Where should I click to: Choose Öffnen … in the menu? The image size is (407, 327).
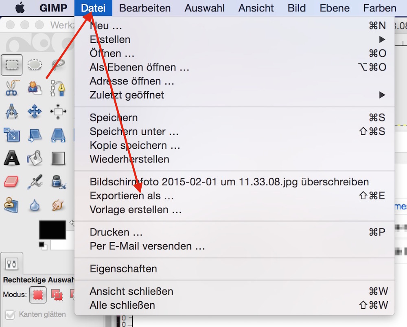(x=234, y=53)
